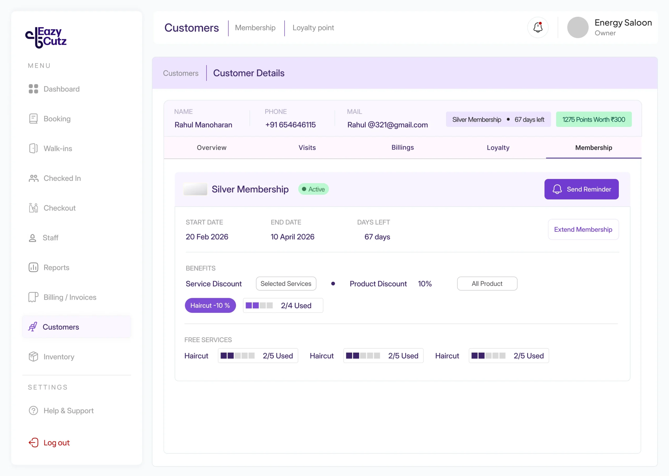669x476 pixels.
Task: Click the Inventory box icon
Action: (x=33, y=356)
